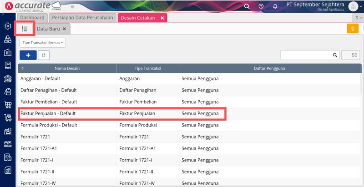The height and width of the screenshot is (187, 364).
Task: Close the Data Baru tab
Action: [x=65, y=29]
